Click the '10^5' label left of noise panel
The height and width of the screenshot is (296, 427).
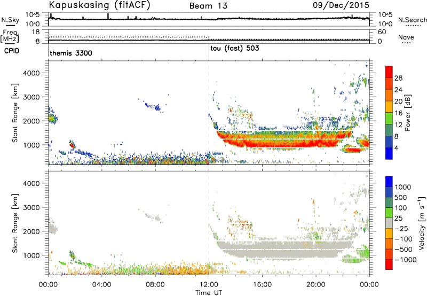coord(33,15)
